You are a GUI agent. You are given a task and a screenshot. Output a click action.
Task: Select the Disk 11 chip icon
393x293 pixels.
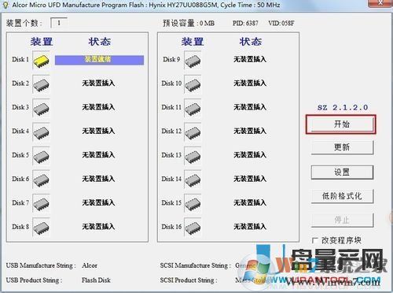(193, 108)
